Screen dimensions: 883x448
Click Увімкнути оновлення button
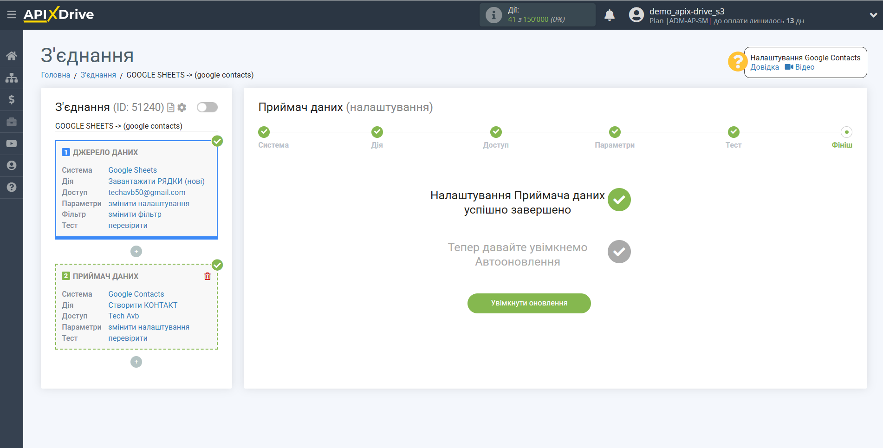coord(529,303)
